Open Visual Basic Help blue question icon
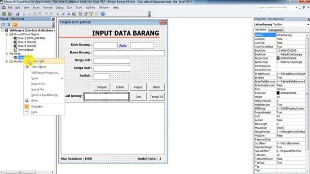Image resolution: width=310 pixels, height=174 pixels. click(x=103, y=14)
